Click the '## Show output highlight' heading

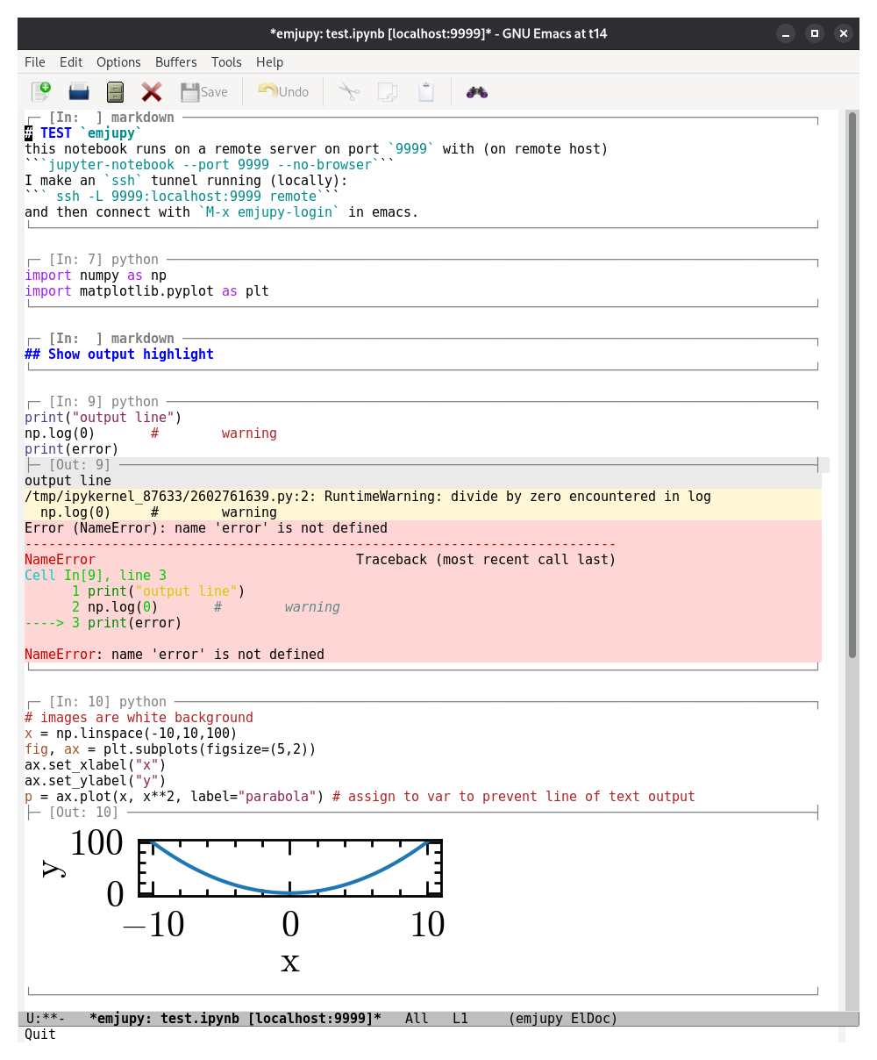pos(119,355)
